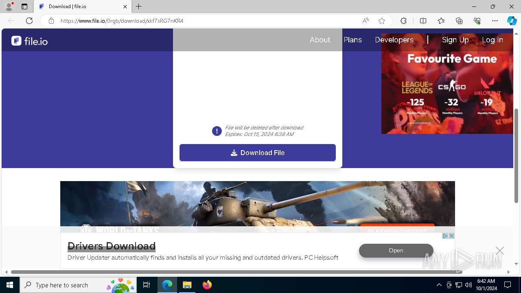Add page to favorites star icon
The height and width of the screenshot is (293, 521).
point(382,21)
